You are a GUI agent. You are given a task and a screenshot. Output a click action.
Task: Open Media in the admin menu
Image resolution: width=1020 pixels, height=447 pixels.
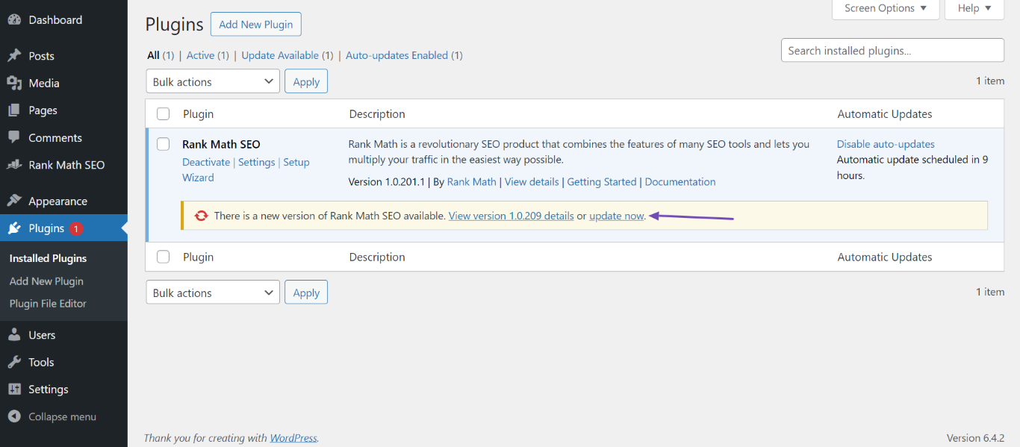tap(44, 83)
